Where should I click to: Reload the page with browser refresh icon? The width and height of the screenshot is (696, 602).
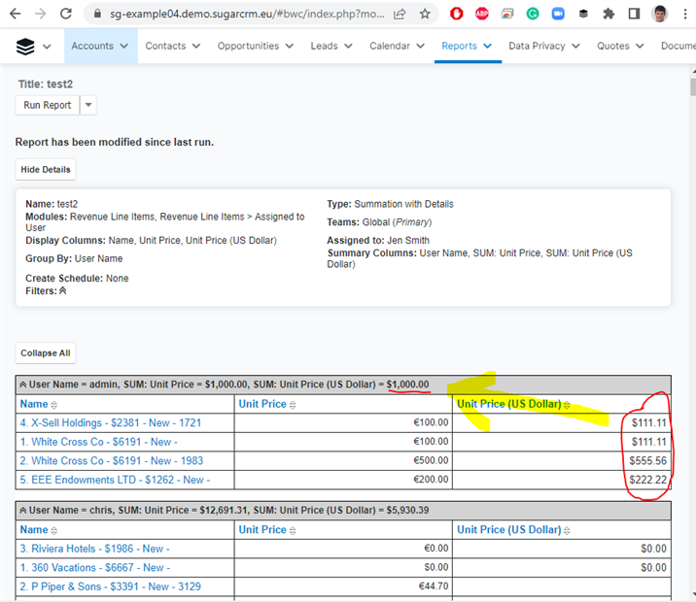point(65,14)
